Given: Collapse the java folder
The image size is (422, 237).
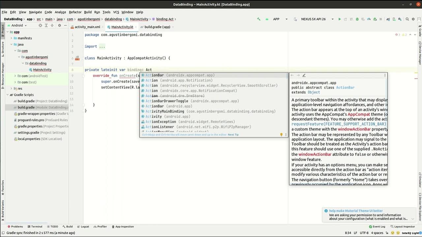Looking at the screenshot, I should coord(11,44).
